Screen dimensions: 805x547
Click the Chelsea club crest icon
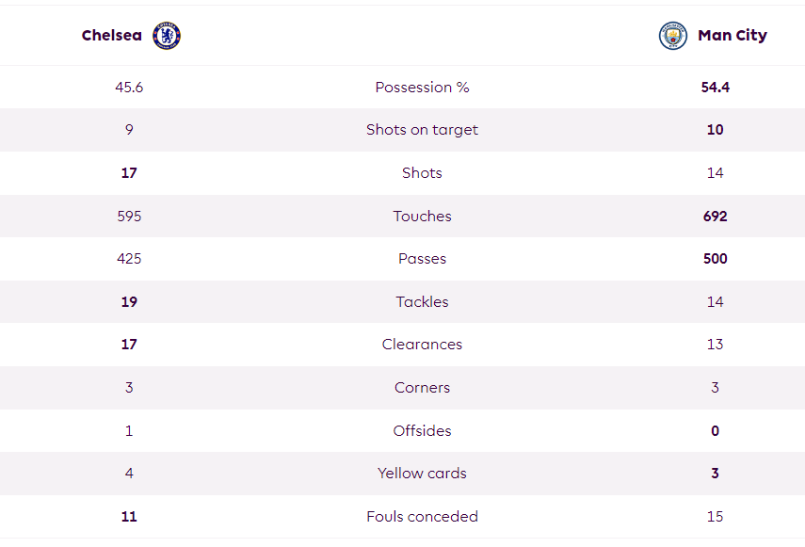pyautogui.click(x=167, y=36)
